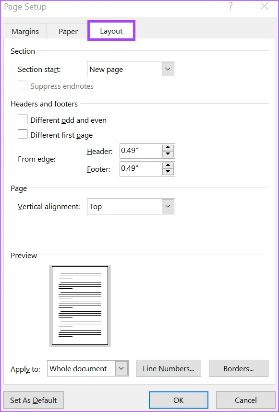279x412 pixels.
Task: Decrease Footer distance with down arrow
Action: point(168,172)
